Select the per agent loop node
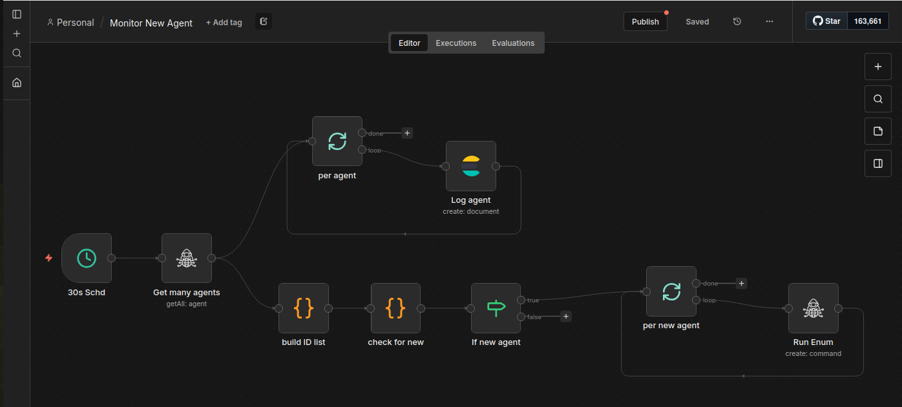 coord(337,141)
